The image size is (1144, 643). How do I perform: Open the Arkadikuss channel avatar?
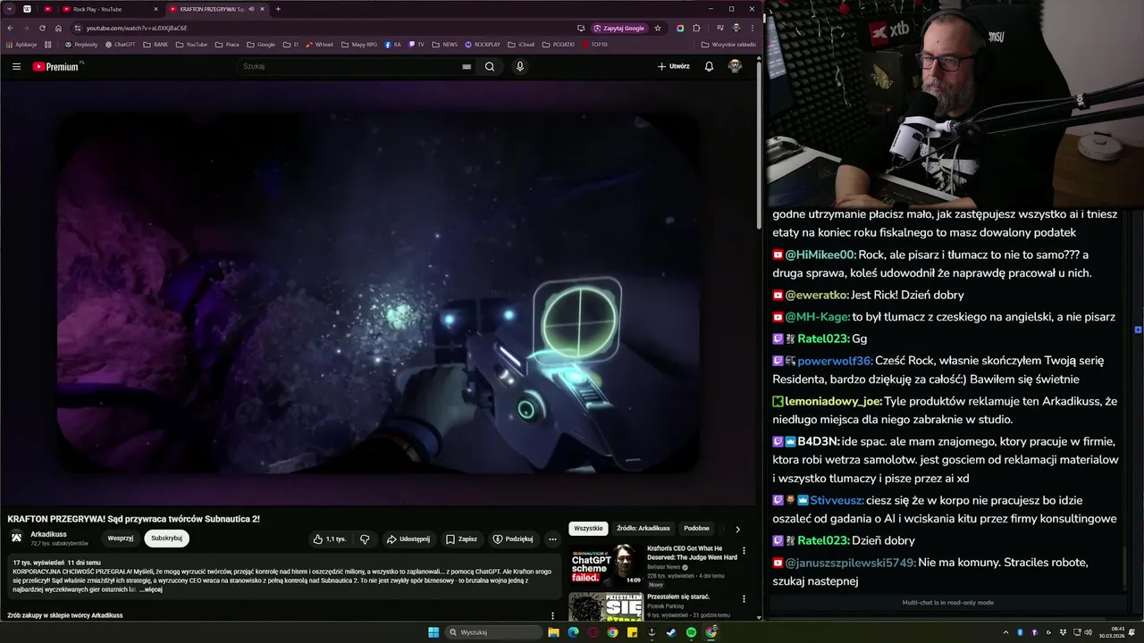pyautogui.click(x=16, y=538)
